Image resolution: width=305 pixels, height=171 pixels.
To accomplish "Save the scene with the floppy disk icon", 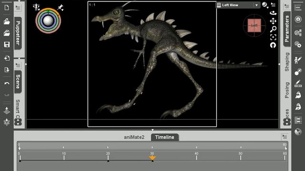I will (7, 45).
